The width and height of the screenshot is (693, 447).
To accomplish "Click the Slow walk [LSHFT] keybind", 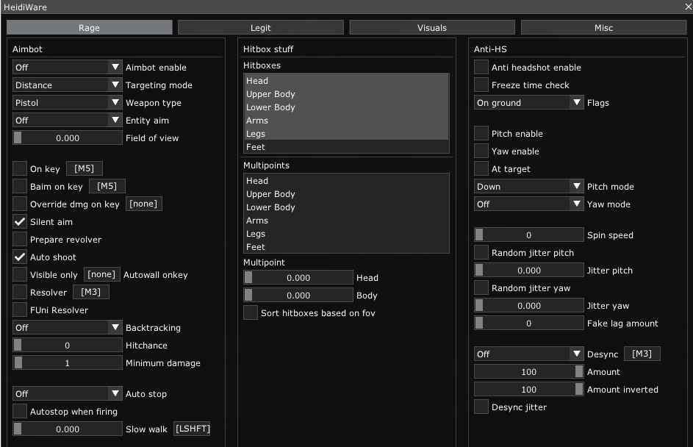I will 193,429.
